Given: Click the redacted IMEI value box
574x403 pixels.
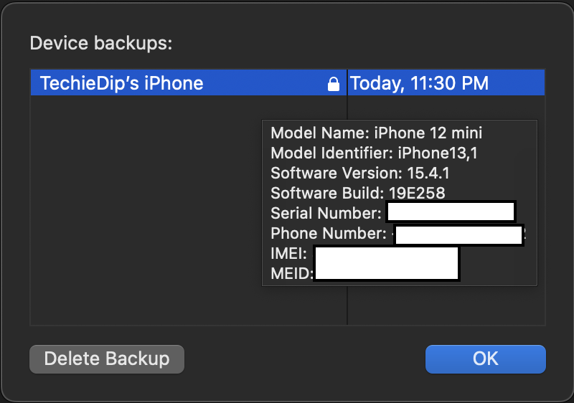Looking at the screenshot, I should click(x=386, y=255).
